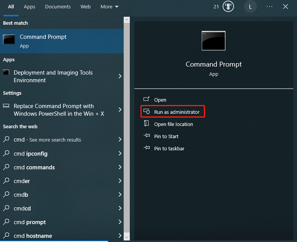Expand arrow for 'cmd' web search
Viewport: 297px width, 242px height.
(120, 140)
